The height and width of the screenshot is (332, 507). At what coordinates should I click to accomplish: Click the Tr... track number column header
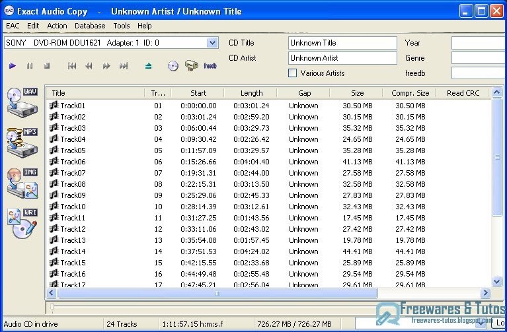point(158,93)
